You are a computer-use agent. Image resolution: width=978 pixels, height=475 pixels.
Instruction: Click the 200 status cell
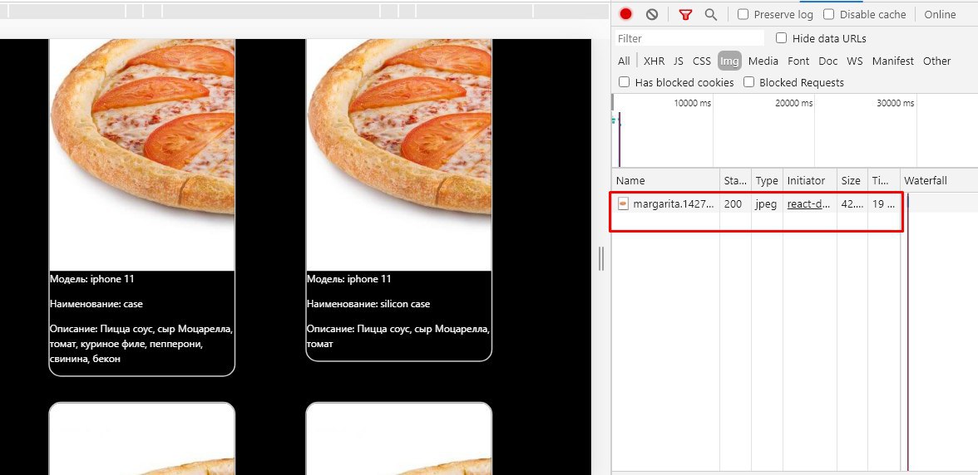(x=735, y=203)
